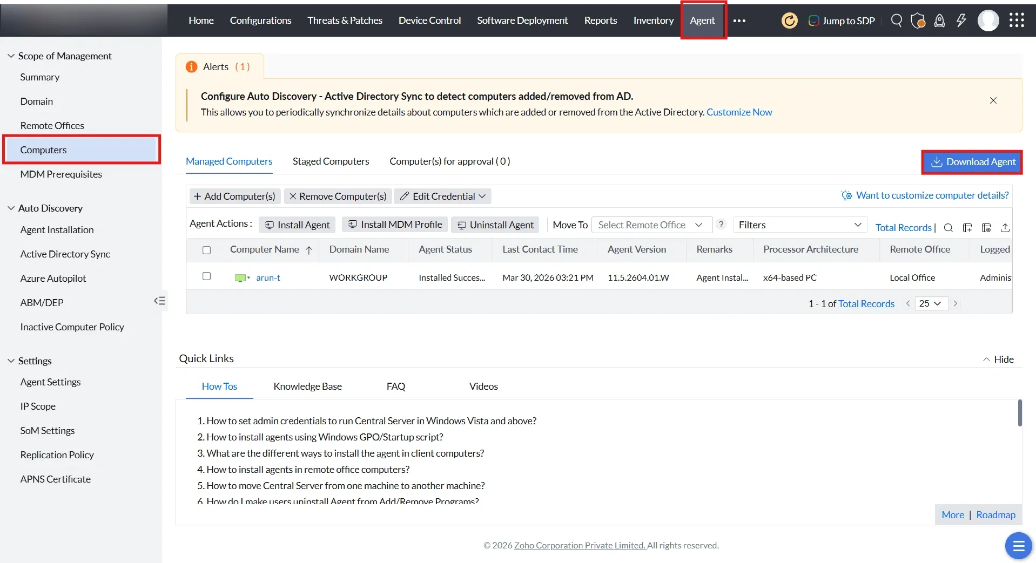The width and height of the screenshot is (1036, 563).
Task: Click the rocket icon in the top bar
Action: (940, 21)
